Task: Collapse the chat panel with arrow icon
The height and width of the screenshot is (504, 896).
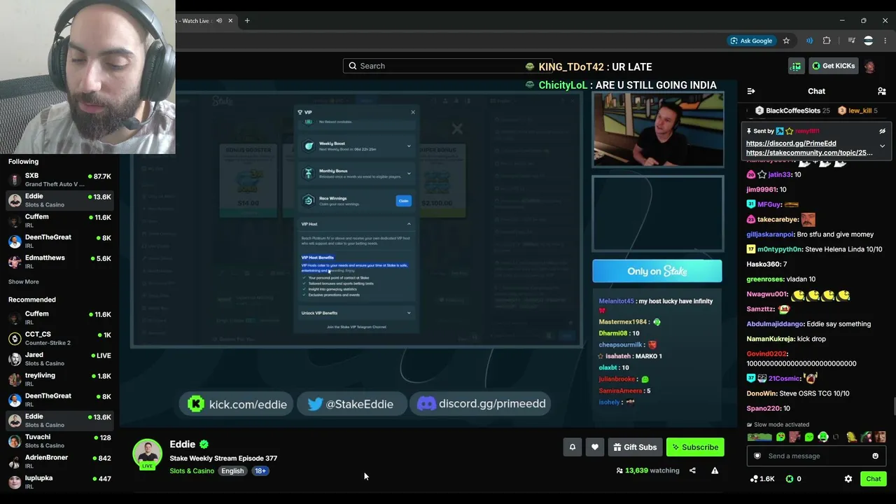Action: (x=751, y=91)
